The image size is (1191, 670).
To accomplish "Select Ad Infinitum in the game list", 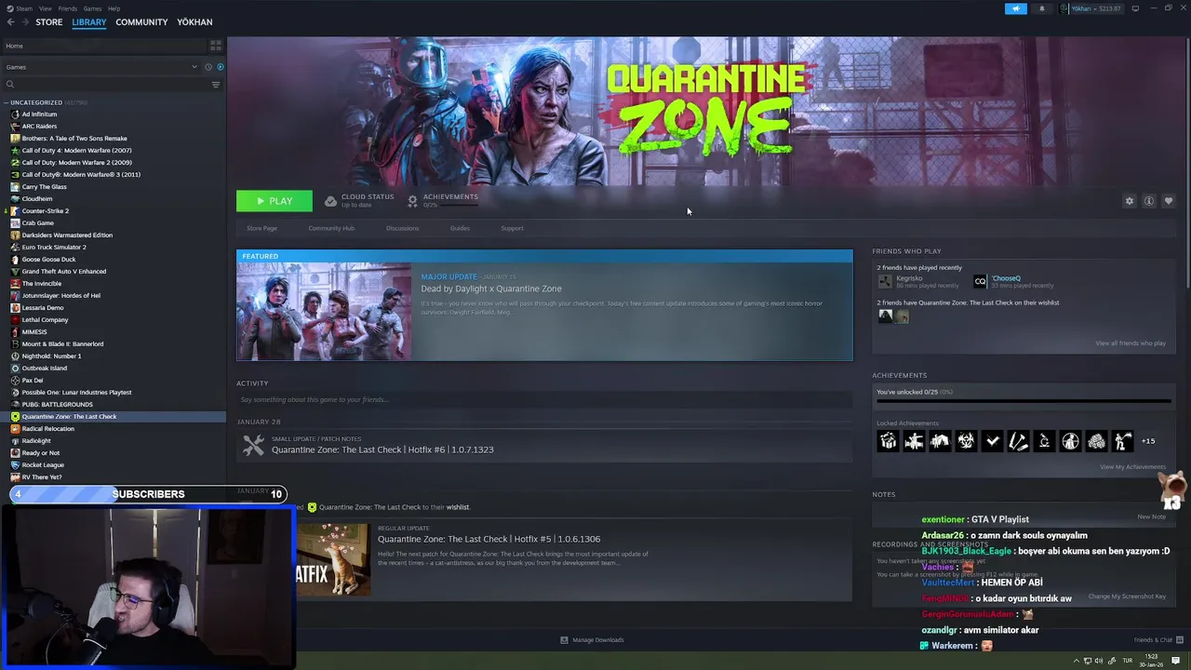I will 39,114.
